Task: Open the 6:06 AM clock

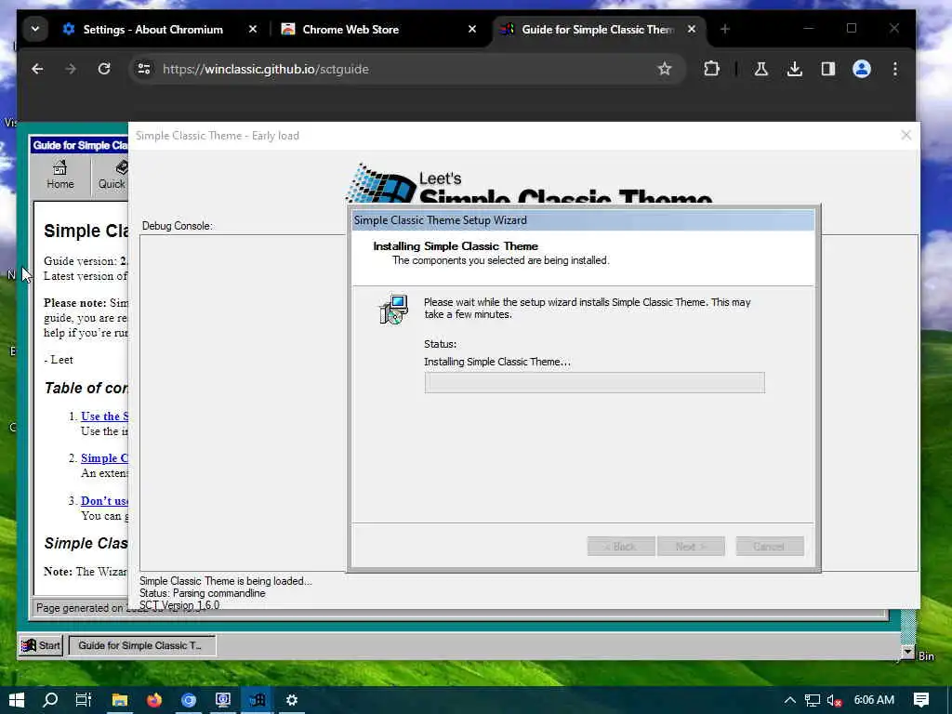Action: pos(874,700)
